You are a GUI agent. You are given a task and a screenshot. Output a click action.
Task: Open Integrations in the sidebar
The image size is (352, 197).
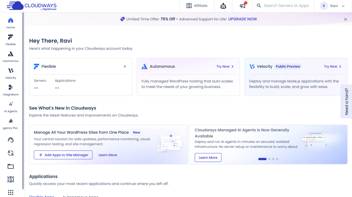11,90
